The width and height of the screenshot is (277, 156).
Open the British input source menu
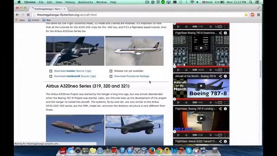pyautogui.click(x=207, y=2)
